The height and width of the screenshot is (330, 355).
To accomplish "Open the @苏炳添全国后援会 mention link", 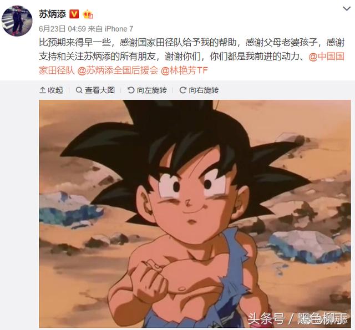I will click(x=118, y=70).
